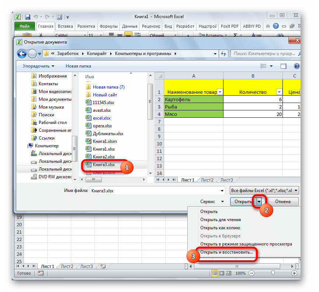
Task: Choose Открыть для чтения from menu
Action: [220, 220]
